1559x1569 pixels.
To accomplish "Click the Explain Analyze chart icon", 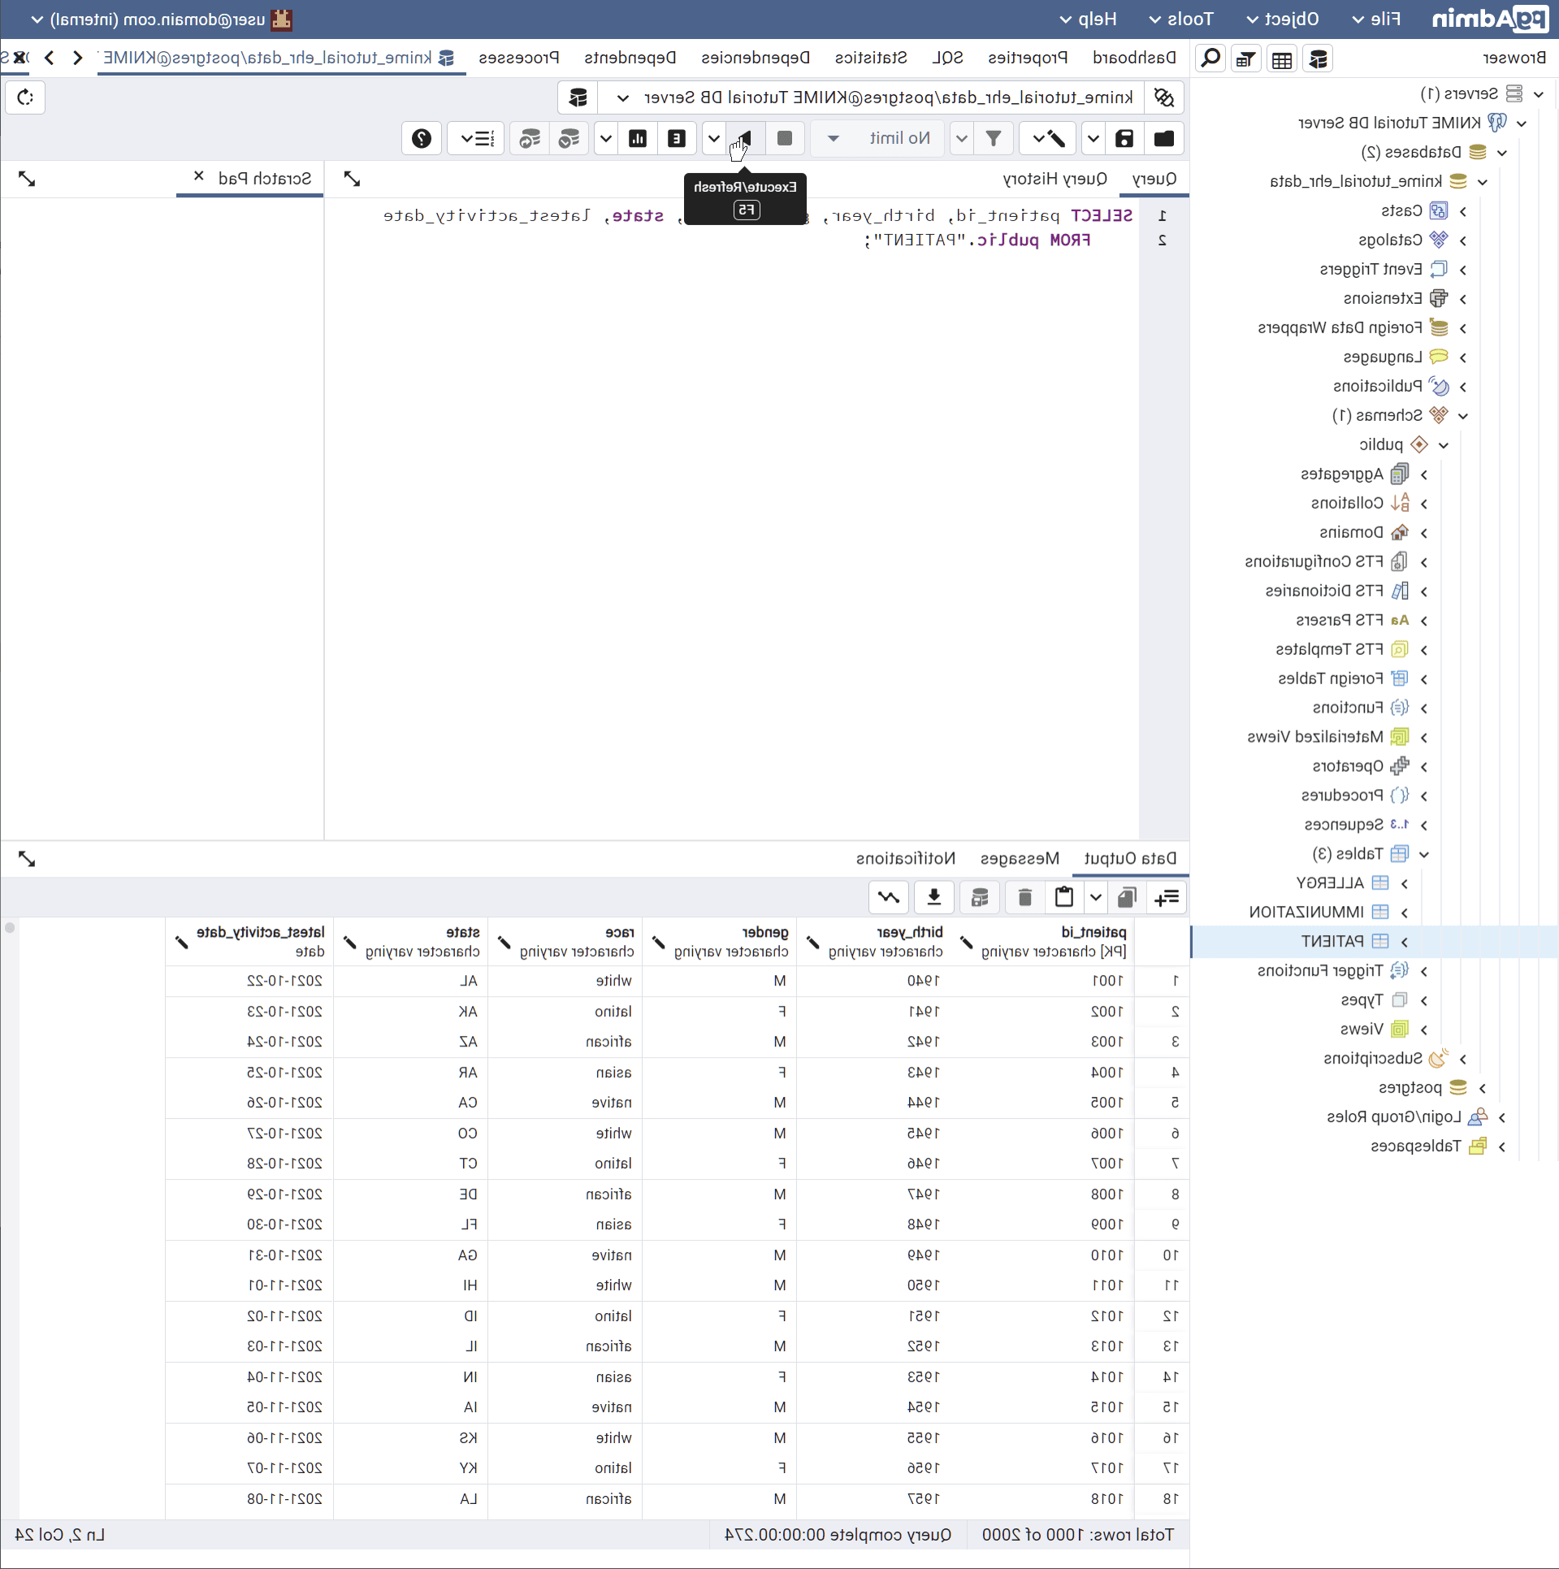I will [638, 138].
